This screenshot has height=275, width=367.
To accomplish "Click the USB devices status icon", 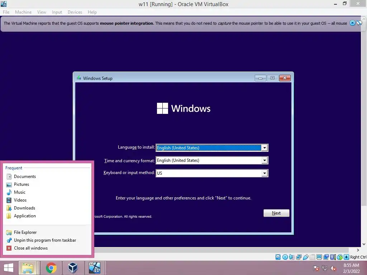I will [x=305, y=257].
